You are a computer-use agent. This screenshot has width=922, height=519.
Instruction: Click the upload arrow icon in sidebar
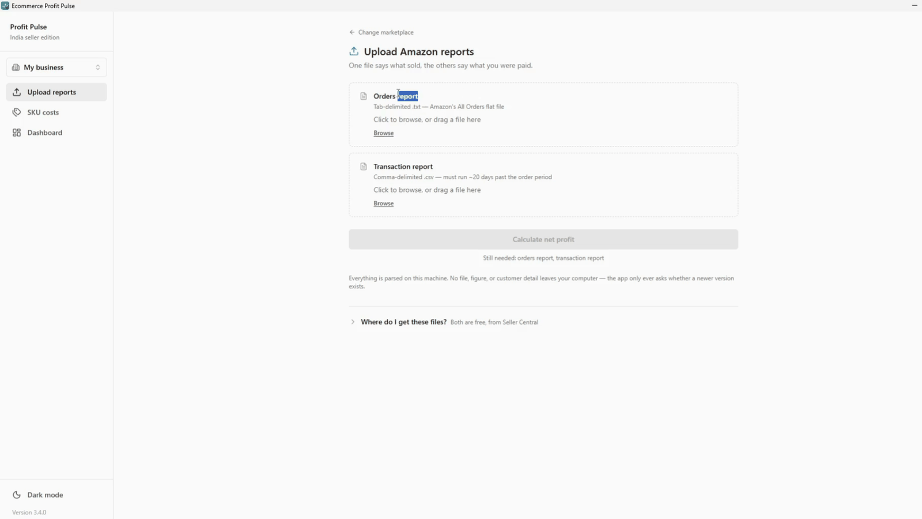pos(17,92)
